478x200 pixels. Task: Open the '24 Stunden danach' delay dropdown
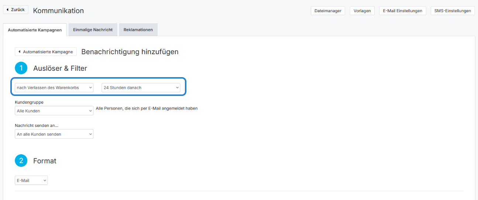[141, 87]
